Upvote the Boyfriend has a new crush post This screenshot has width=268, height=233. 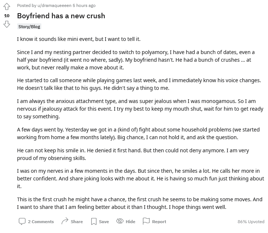(x=7, y=7)
